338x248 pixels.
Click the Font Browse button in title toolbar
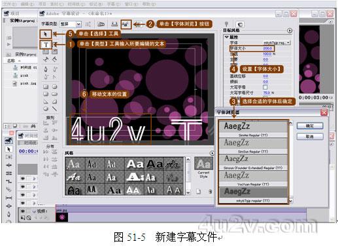tap(126, 24)
